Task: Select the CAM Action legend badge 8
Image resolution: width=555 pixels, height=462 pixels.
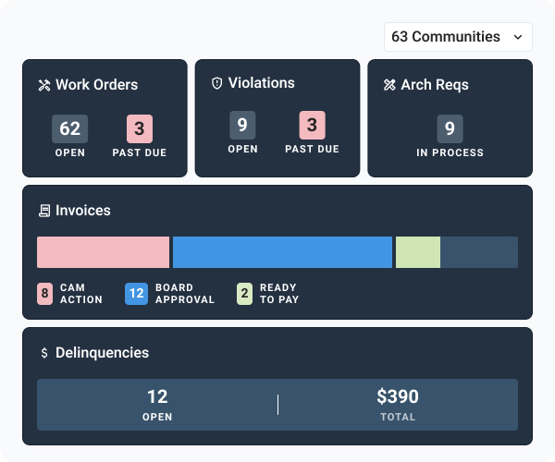Action: click(x=44, y=294)
